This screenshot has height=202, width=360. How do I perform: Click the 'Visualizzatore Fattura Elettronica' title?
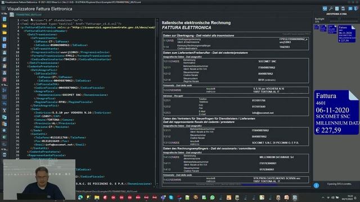pos(40,9)
